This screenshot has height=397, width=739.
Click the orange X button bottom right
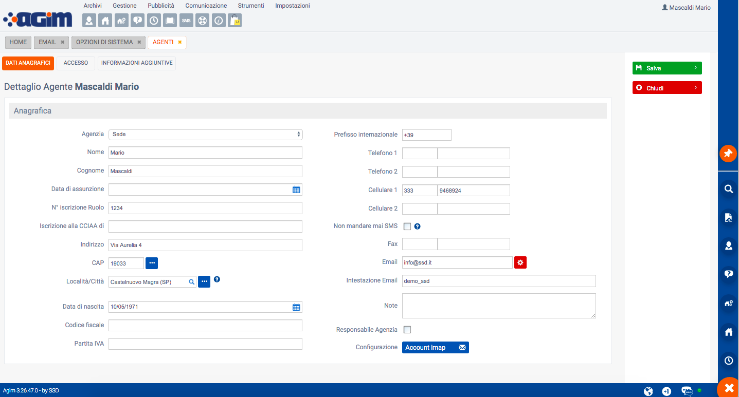coord(728,388)
